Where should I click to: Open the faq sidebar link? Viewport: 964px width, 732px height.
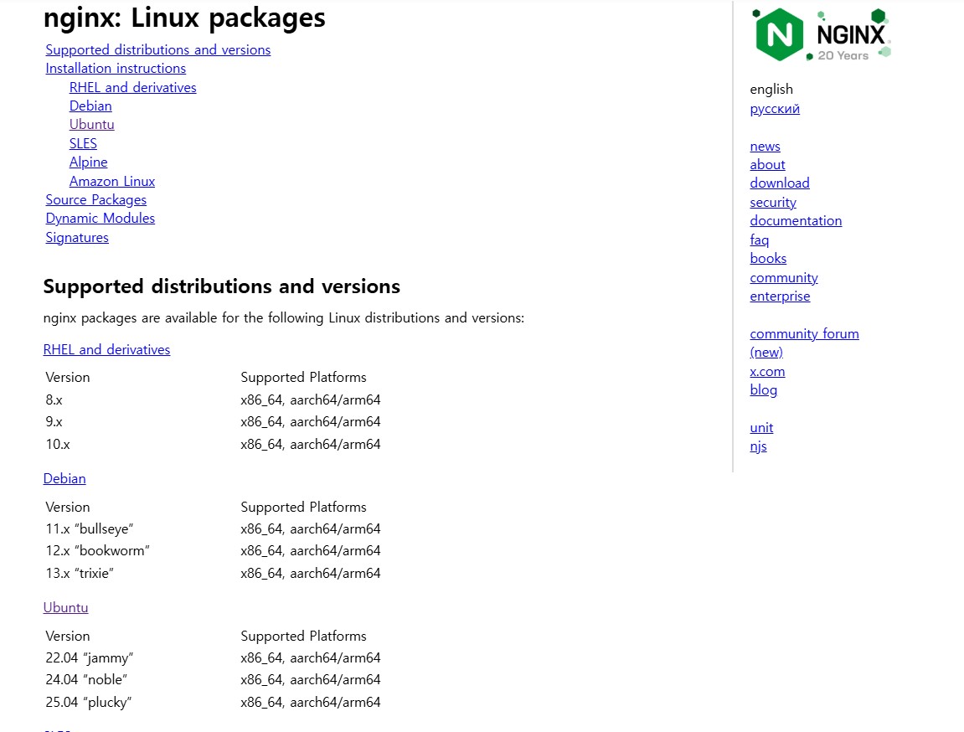pos(760,240)
